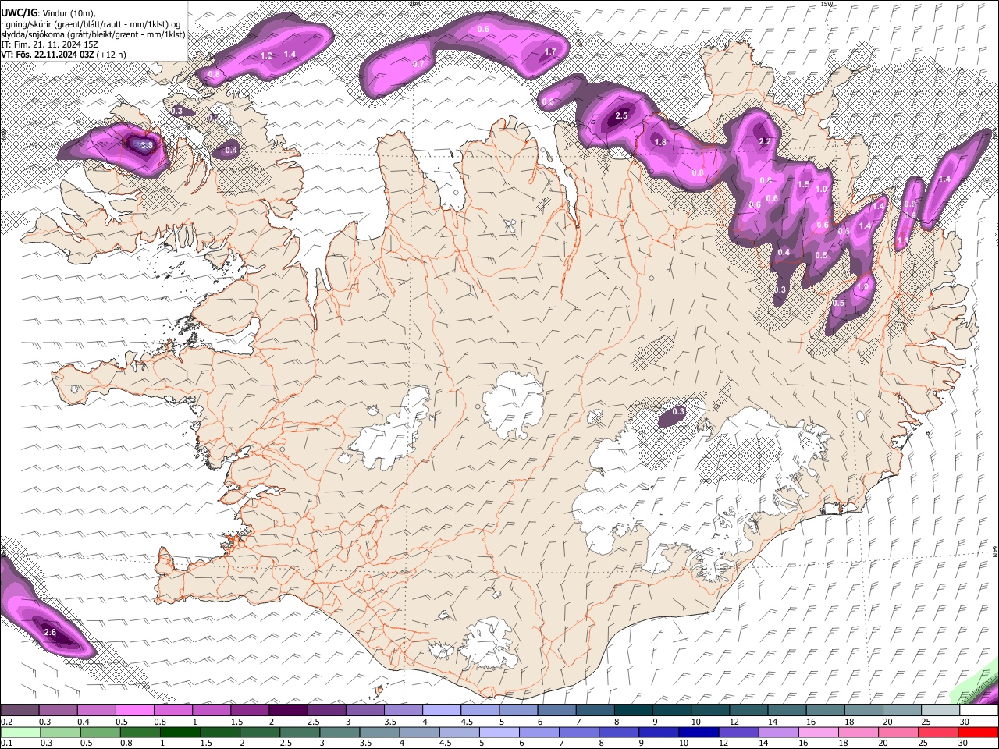
Task: Click the 'slydda/snjókoma' legend description line
Action: 93,34
